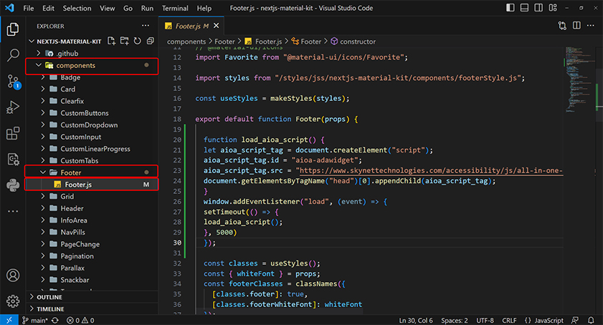
Task: Expand the CustomButtons folder
Action: [x=43, y=113]
